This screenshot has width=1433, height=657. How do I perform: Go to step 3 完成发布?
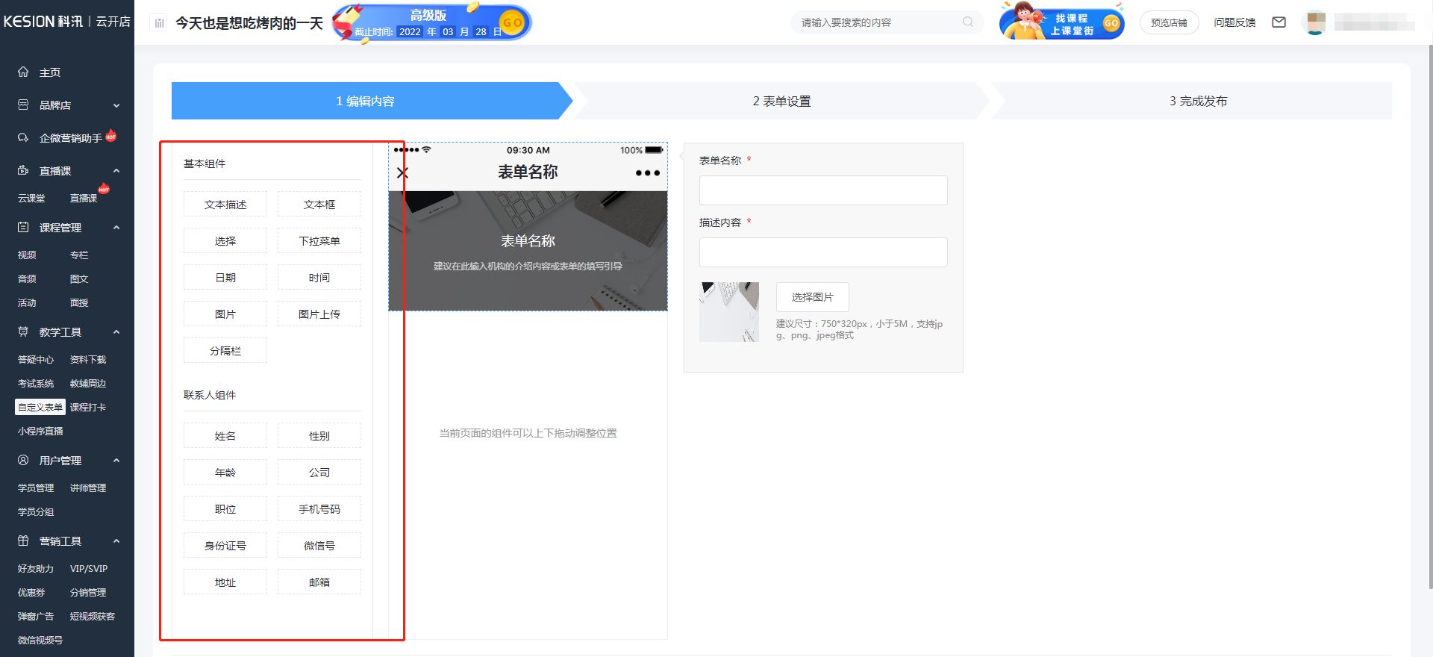click(1198, 101)
